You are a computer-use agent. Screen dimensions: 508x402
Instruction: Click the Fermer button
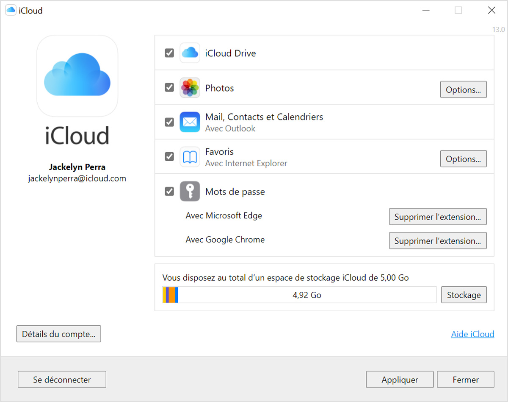pos(466,380)
